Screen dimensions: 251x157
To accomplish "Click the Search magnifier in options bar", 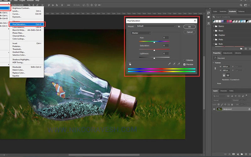I will (x=241, y=5).
